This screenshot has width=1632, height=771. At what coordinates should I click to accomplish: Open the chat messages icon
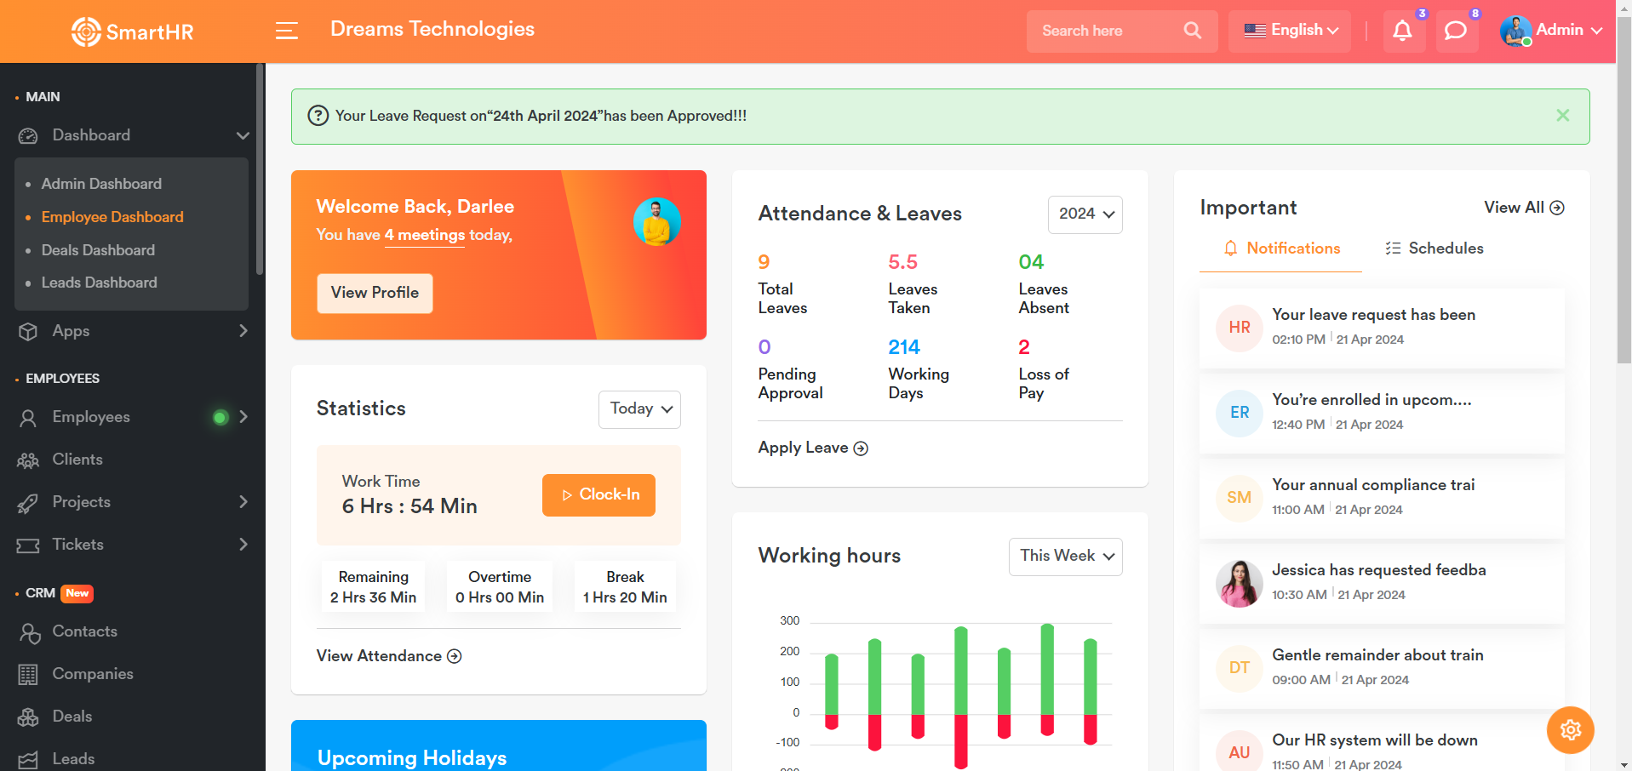[x=1456, y=31]
